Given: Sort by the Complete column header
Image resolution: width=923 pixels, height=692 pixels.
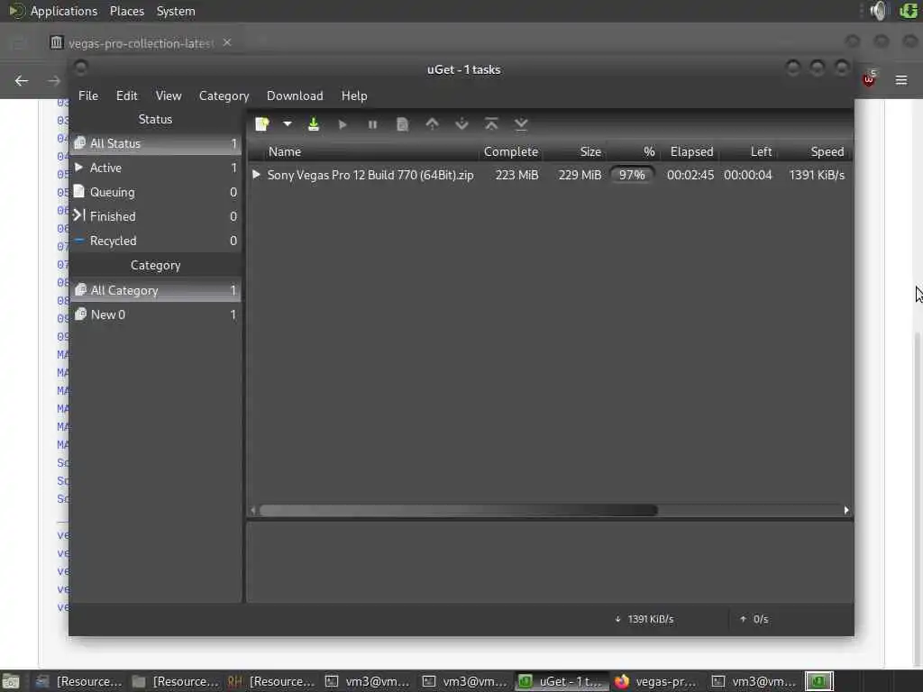Looking at the screenshot, I should coord(510,151).
